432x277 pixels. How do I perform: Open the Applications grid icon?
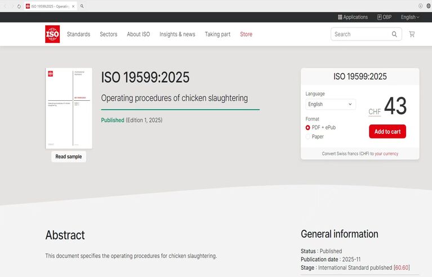[x=340, y=17]
